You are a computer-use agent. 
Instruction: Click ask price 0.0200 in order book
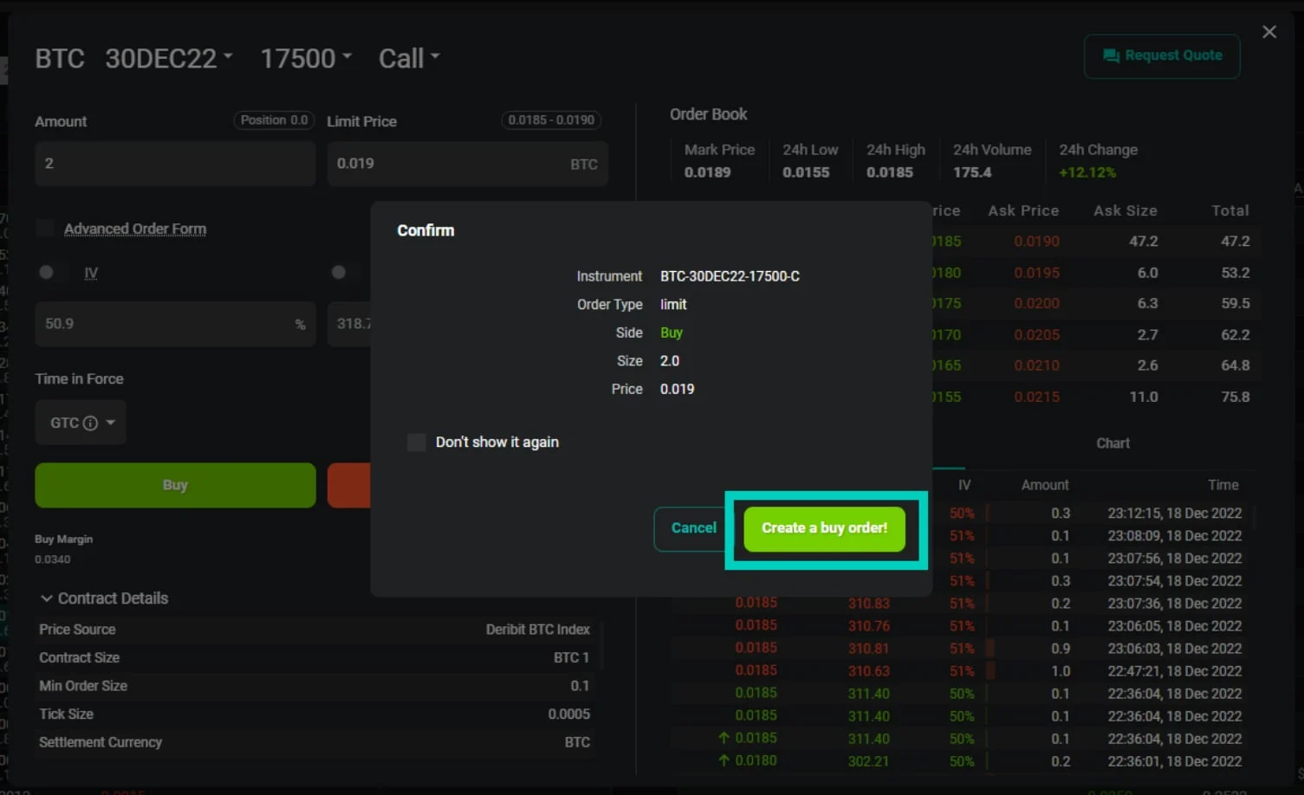tap(1036, 304)
